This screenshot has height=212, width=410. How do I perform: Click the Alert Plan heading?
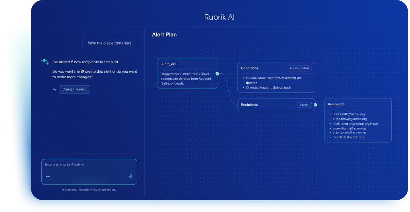(x=164, y=35)
